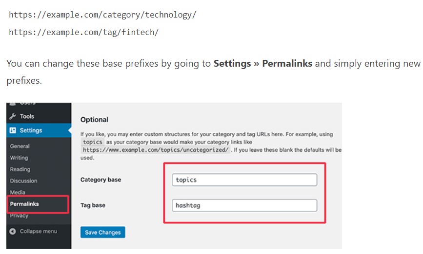Click the Collapse menu arrow icon
The width and height of the screenshot is (423, 254).
click(x=13, y=231)
